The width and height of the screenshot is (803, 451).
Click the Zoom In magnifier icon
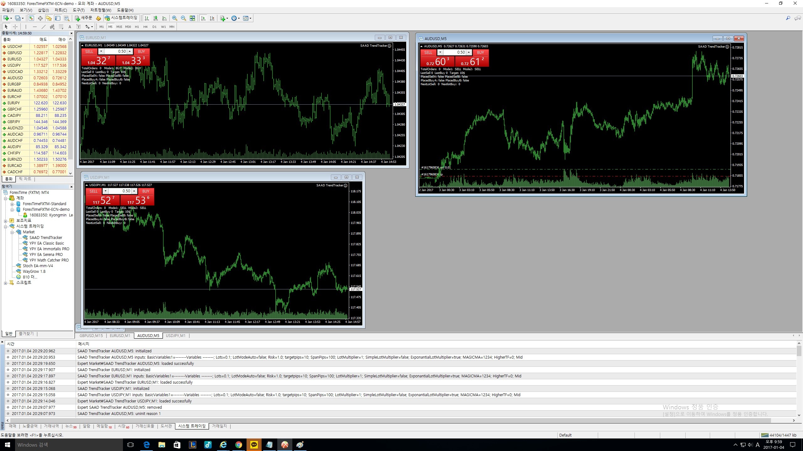click(x=175, y=18)
